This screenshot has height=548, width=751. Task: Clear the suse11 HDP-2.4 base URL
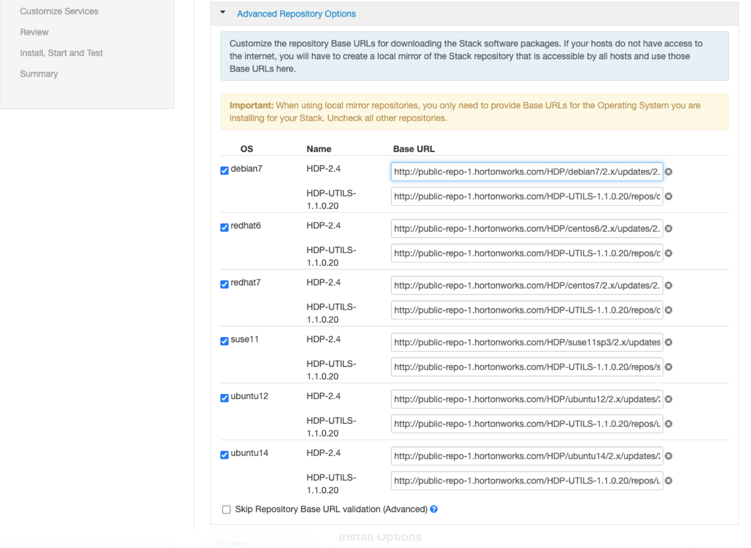tap(669, 342)
